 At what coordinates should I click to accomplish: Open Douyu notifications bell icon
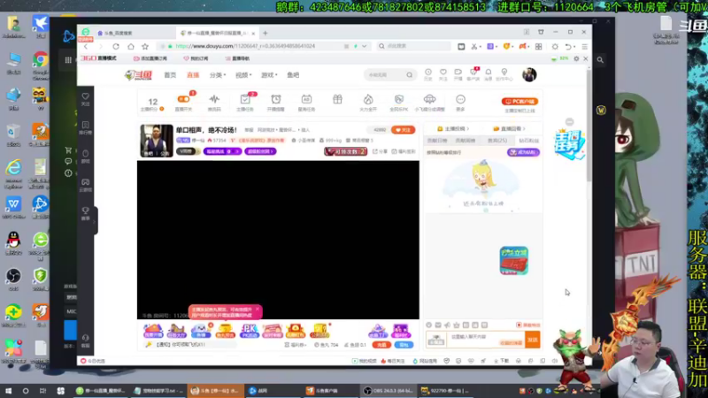pyautogui.click(x=489, y=73)
